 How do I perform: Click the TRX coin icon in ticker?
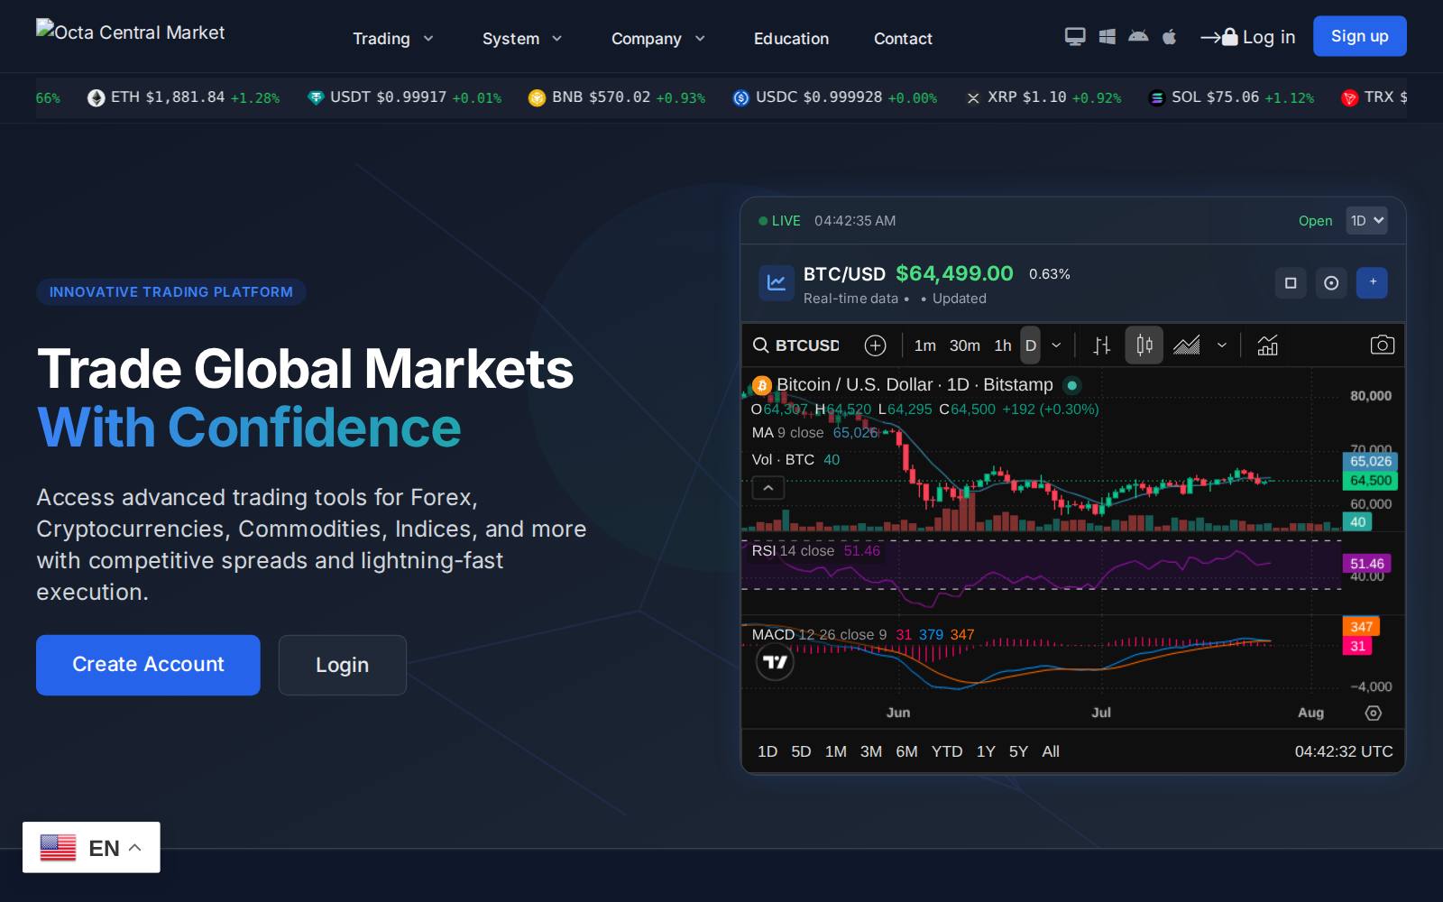coord(1349,97)
